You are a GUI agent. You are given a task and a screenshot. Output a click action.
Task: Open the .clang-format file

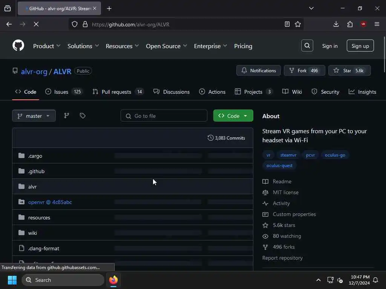[44, 248]
